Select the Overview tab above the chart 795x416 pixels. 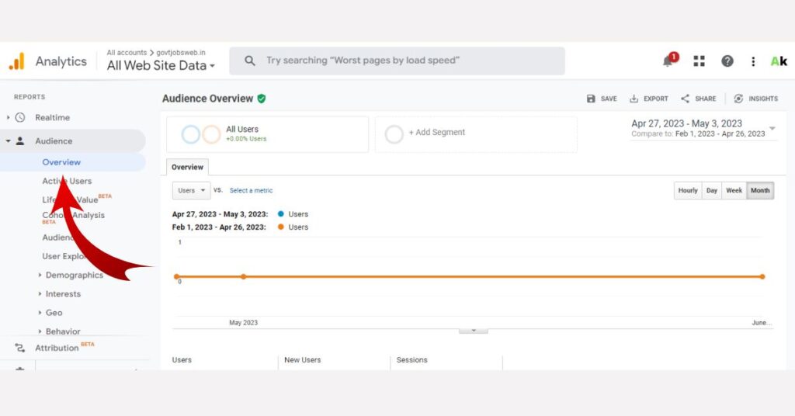[x=187, y=167]
